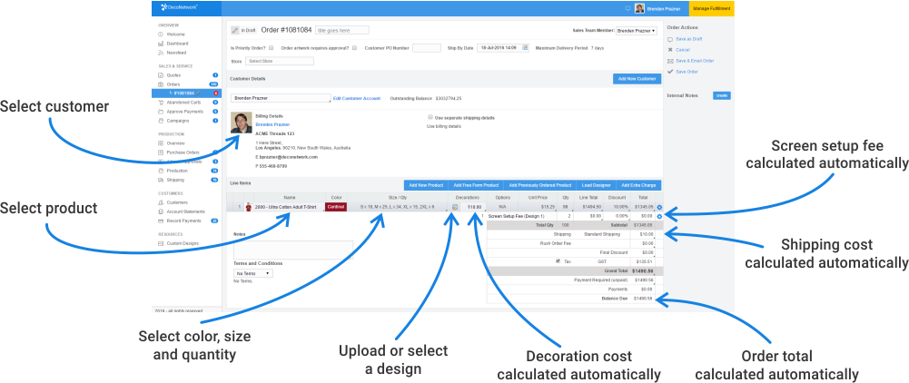This screenshot has height=383, width=909.
Task: Expand the Terms and Conditions dropdown
Action: 252,272
